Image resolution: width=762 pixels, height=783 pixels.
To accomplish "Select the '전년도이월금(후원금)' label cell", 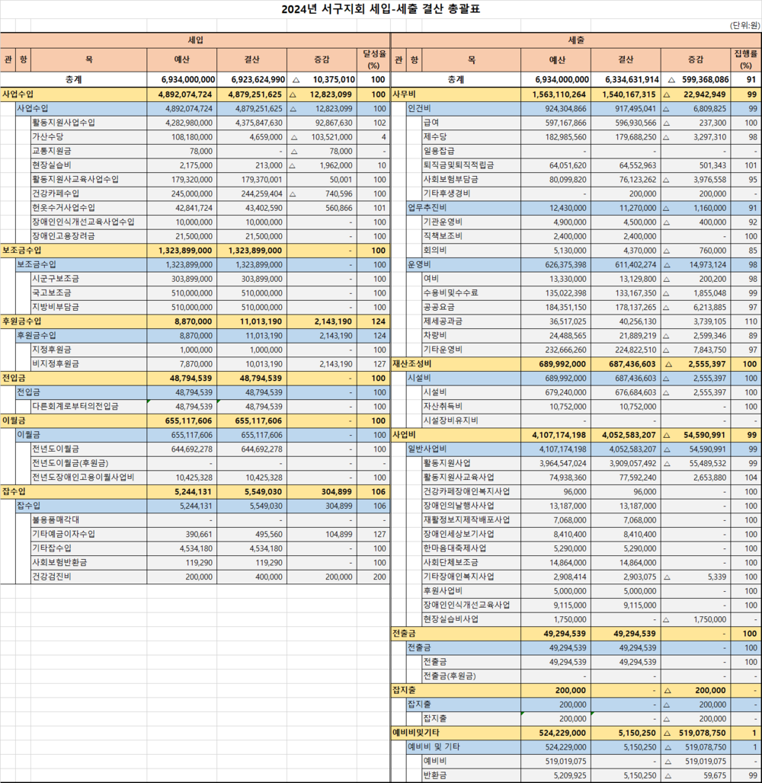I will click(89, 463).
